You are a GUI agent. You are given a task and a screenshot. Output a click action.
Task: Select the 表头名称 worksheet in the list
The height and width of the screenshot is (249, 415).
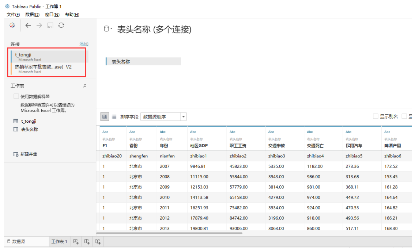point(30,129)
